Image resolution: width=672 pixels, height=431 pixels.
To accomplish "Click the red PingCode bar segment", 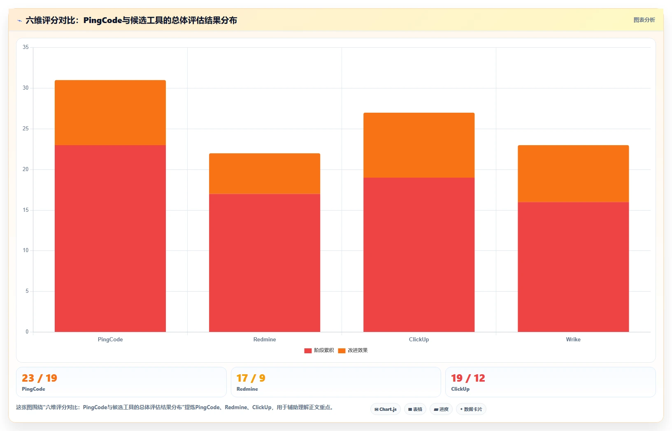I will pyautogui.click(x=110, y=239).
